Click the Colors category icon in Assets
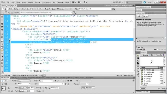The height and width of the screenshot is (94, 167). point(138,58)
